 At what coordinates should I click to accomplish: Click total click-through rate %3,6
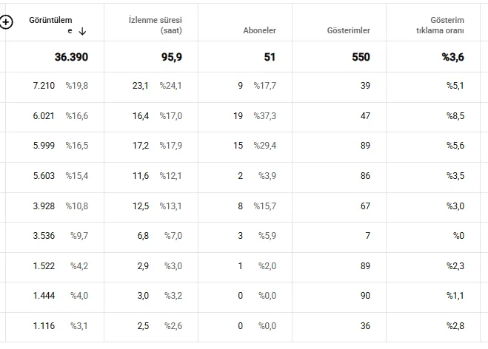(453, 57)
